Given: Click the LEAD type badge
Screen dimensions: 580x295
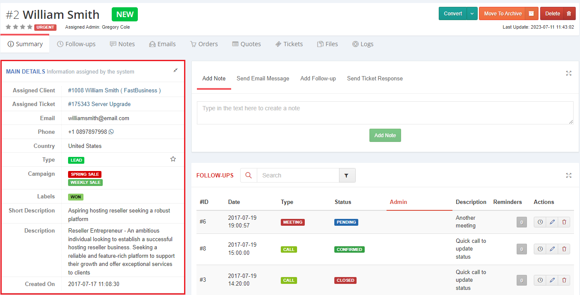Looking at the screenshot, I should pyautogui.click(x=76, y=160).
